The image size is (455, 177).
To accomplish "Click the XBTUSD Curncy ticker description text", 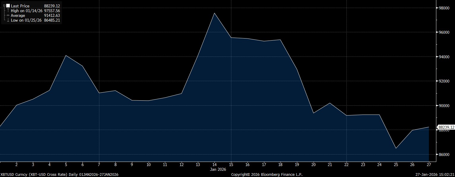I will coord(59,175).
